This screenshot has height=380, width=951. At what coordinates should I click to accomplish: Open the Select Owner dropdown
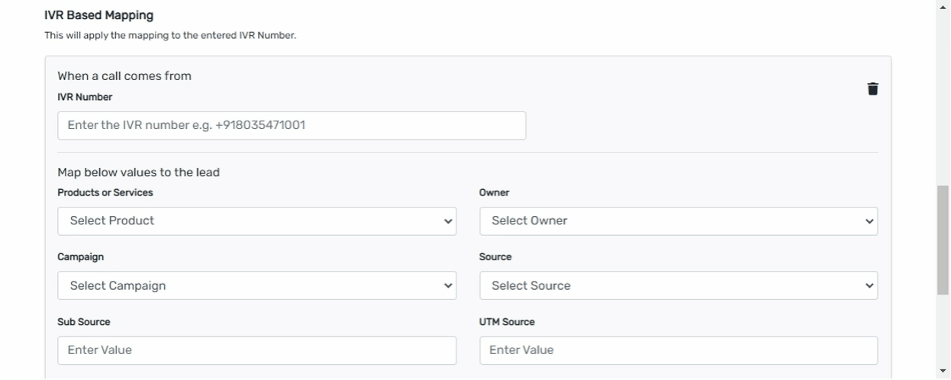[x=679, y=221]
